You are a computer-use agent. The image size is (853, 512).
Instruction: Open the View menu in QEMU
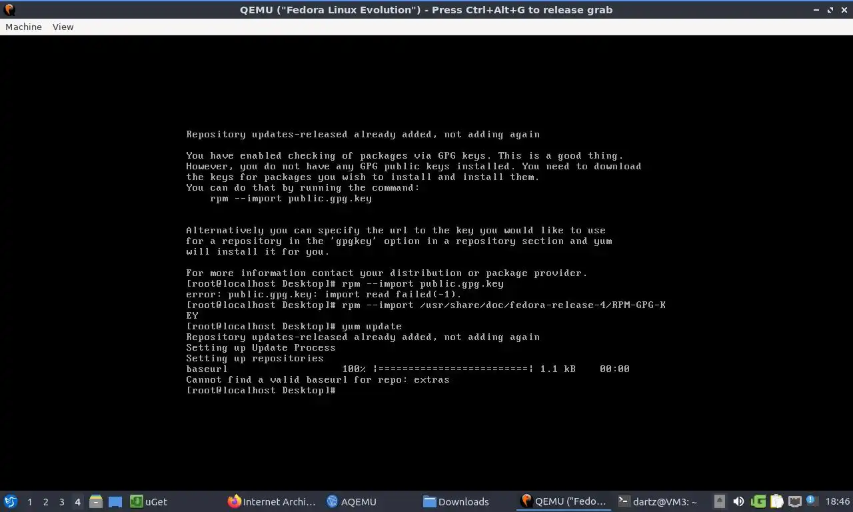(63, 27)
